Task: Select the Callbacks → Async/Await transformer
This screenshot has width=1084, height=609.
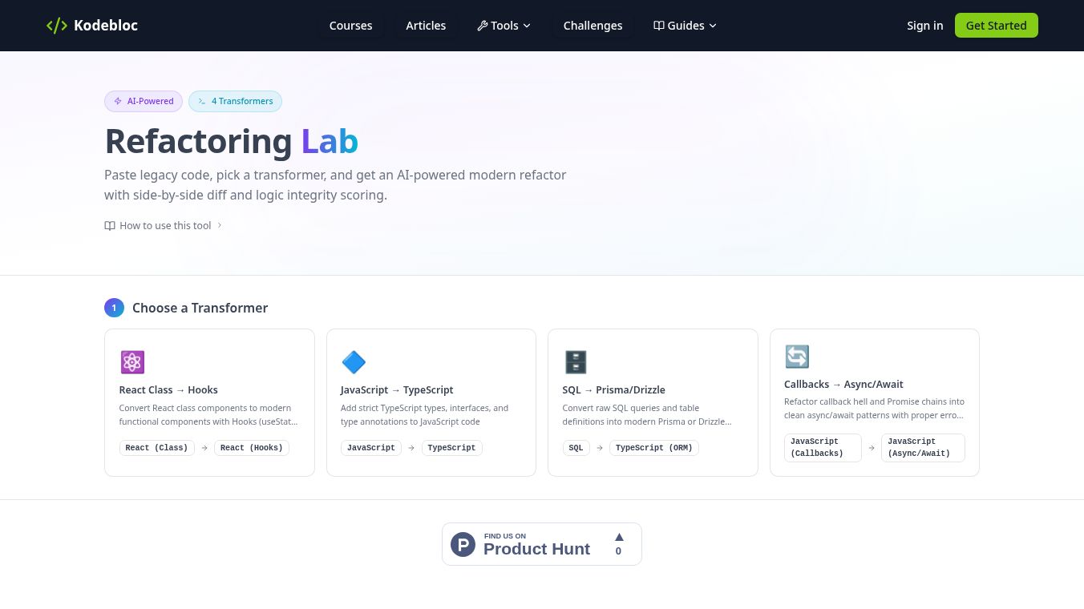Action: point(875,402)
